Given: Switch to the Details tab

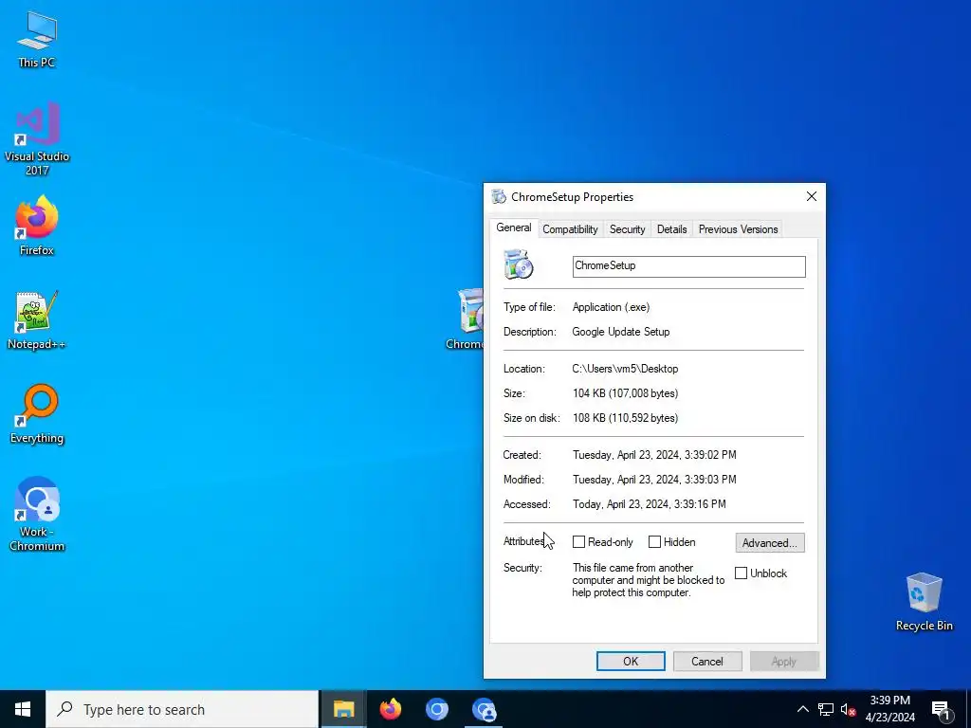Looking at the screenshot, I should click(671, 229).
